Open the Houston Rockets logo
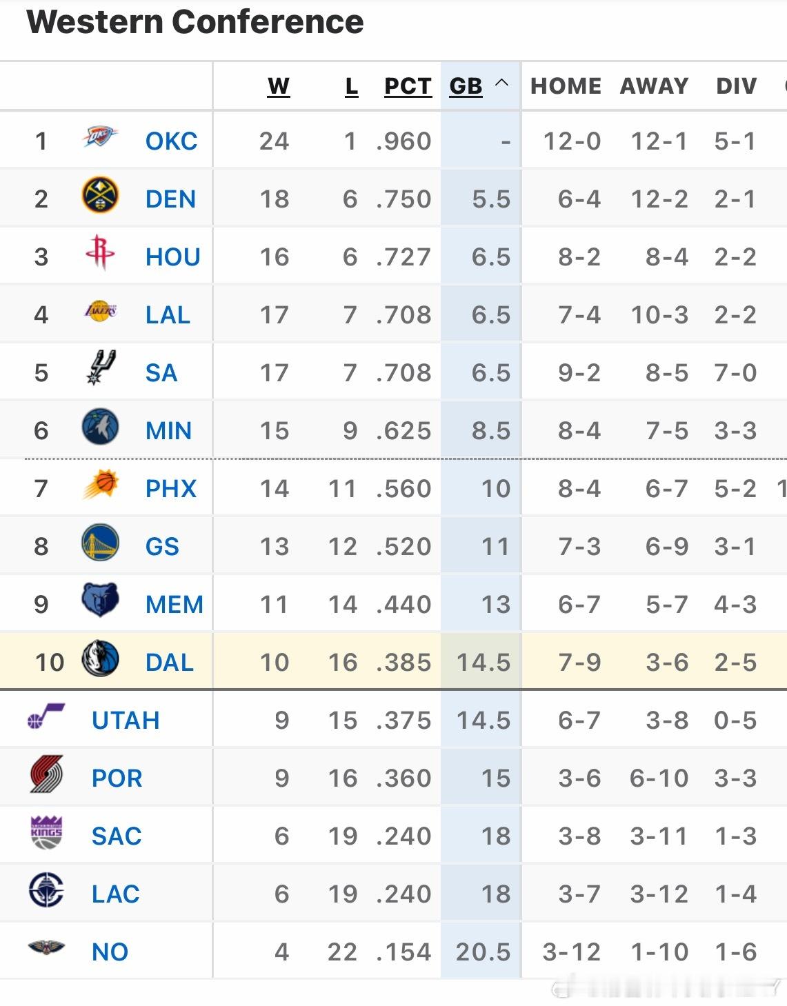The image size is (787, 1006). [100, 252]
